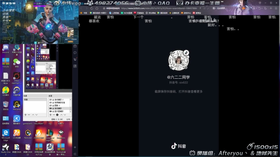This screenshot has width=280, height=157.
Task: Move OBS scene down with arrow
Action: [37, 115]
